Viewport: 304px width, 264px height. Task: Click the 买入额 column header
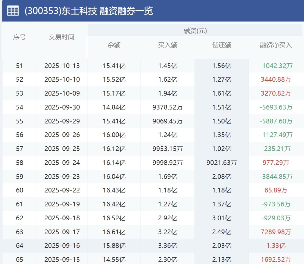168,45
